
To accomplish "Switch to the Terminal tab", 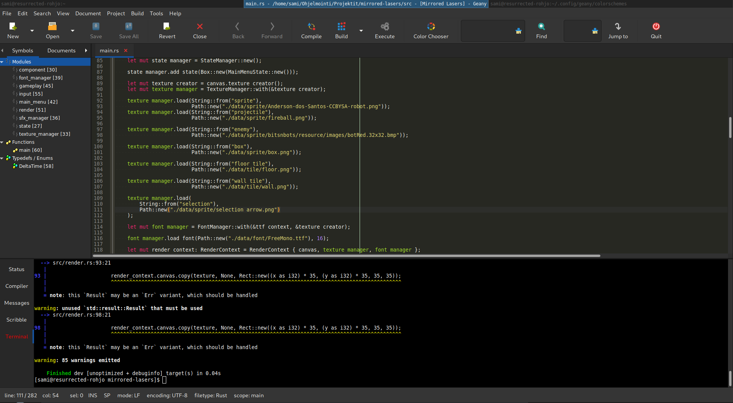I will 16,336.
